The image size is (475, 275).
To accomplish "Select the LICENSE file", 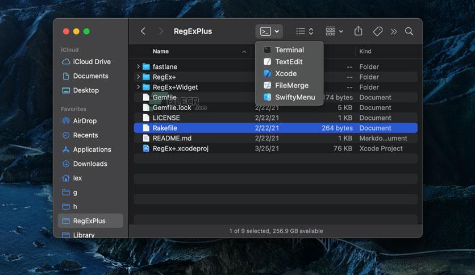I will pyautogui.click(x=276, y=118).
